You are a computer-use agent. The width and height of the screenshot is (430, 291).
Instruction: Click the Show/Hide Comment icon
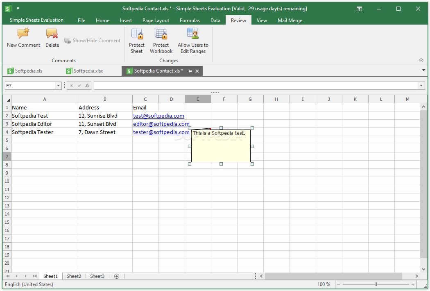[68, 41]
